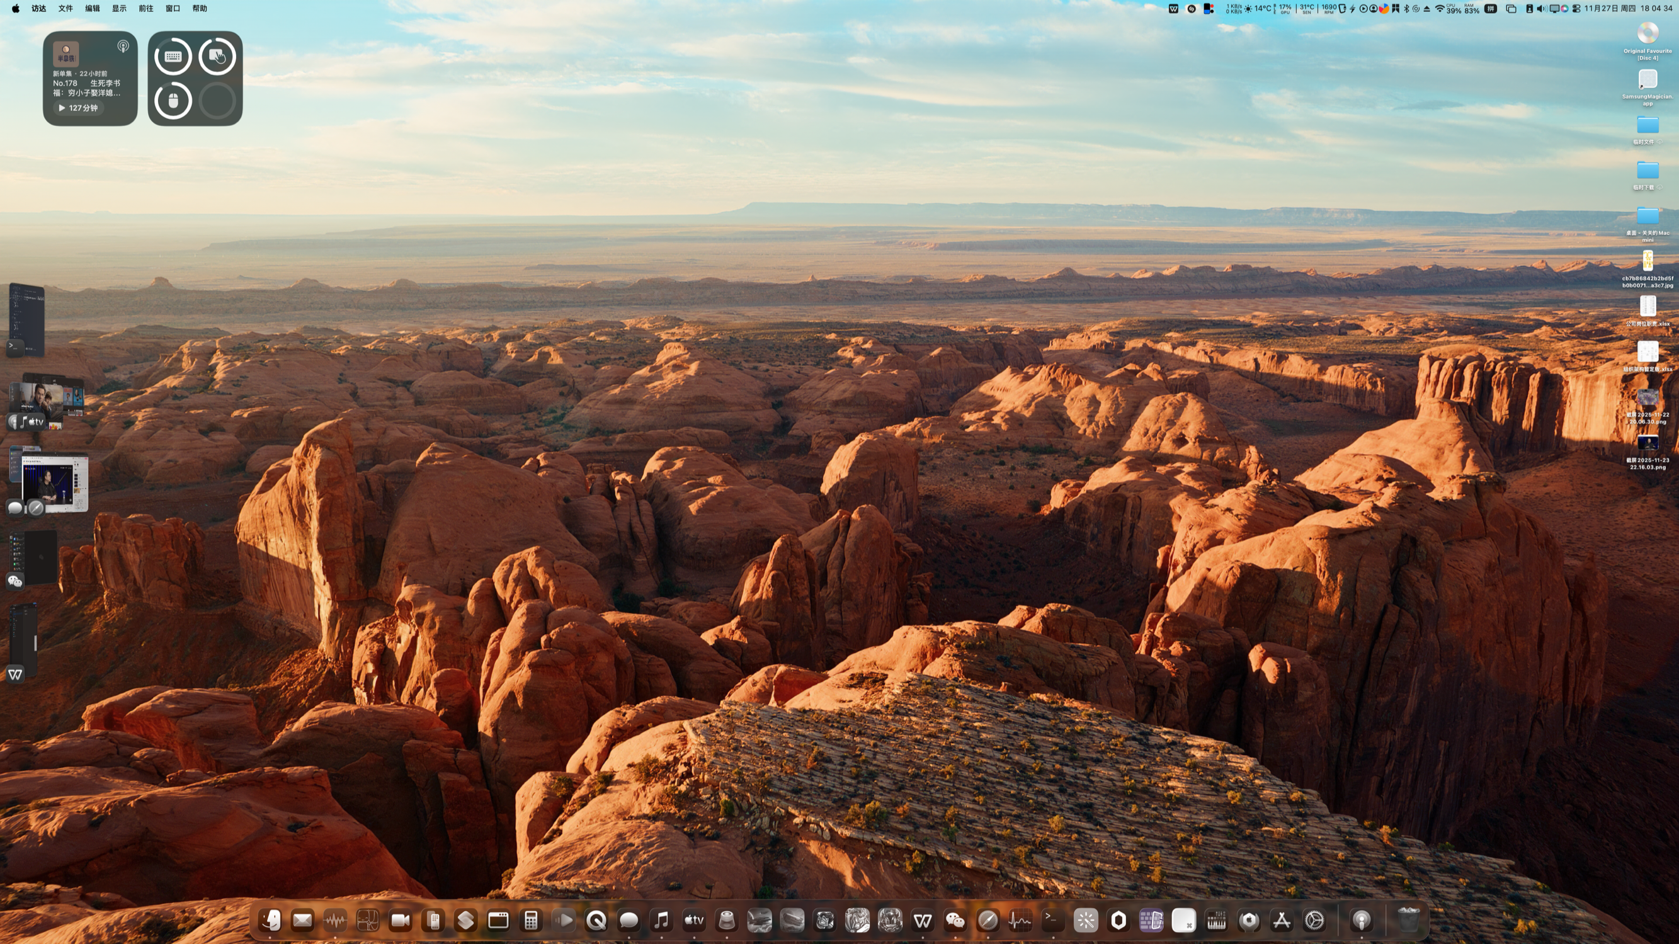Toggle Wi-Fi menu bar icon
The height and width of the screenshot is (944, 1679).
(1440, 8)
